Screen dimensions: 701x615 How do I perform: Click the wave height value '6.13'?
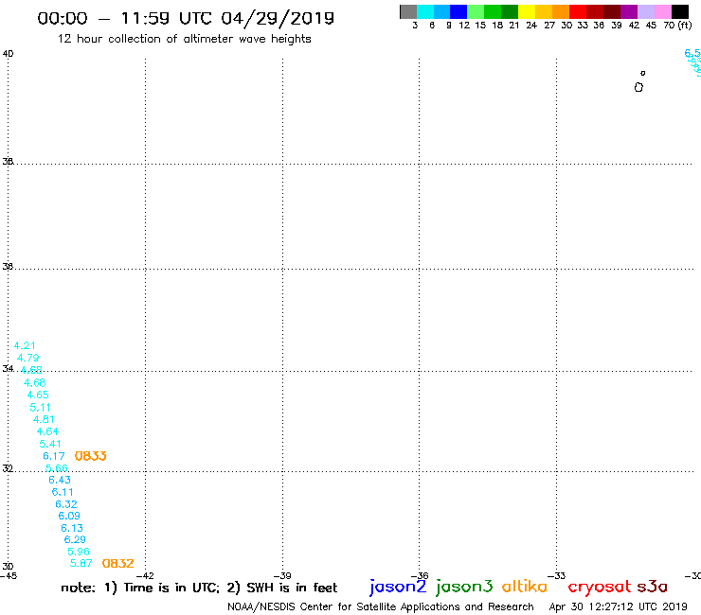72,528
